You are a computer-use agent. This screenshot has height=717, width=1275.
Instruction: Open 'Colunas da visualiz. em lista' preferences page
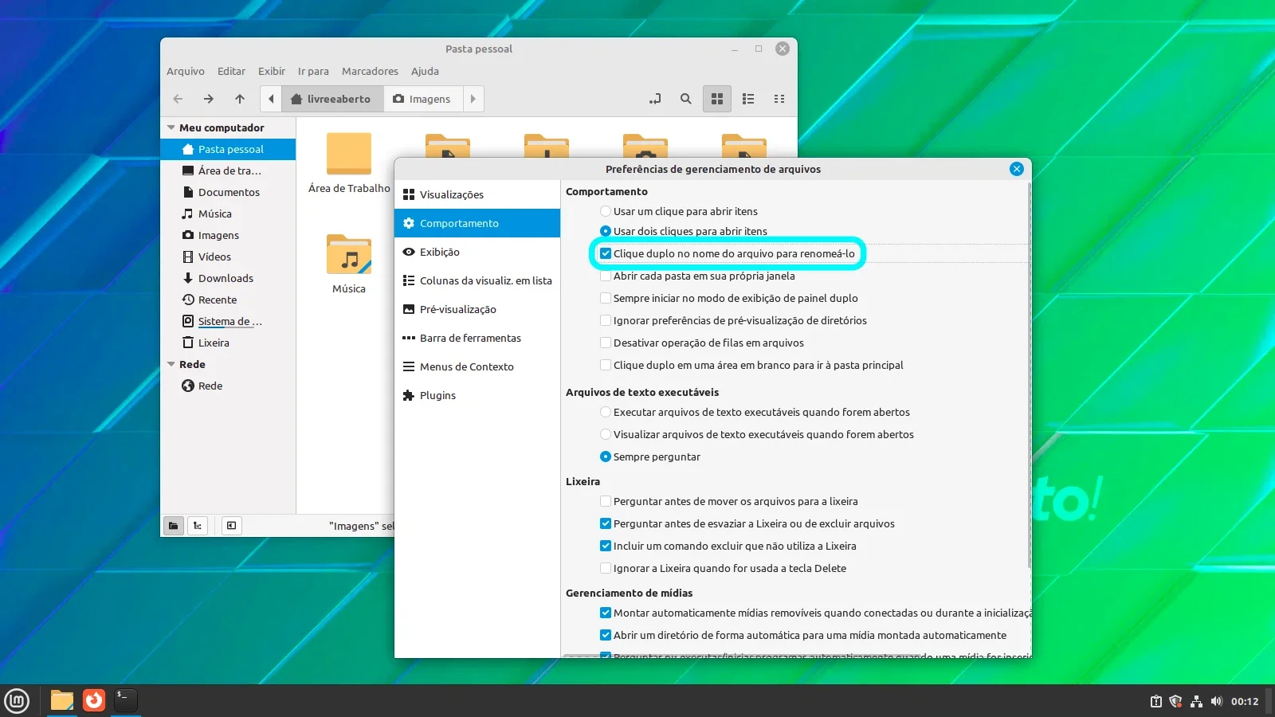tap(477, 280)
